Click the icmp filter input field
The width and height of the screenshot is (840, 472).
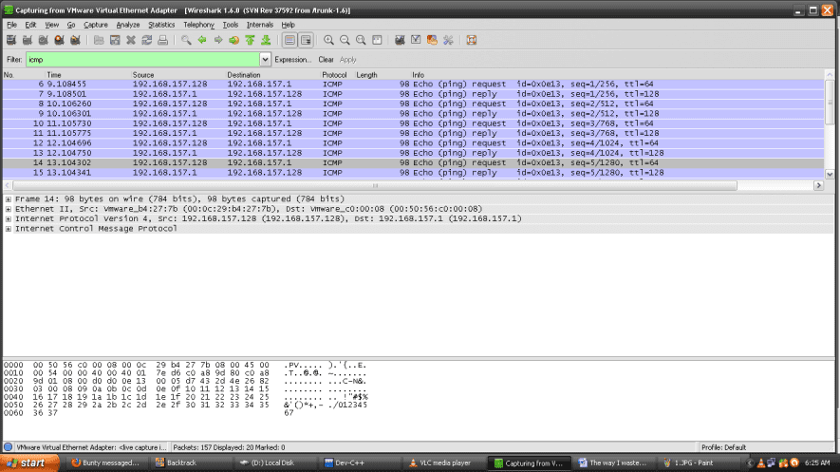click(x=140, y=59)
